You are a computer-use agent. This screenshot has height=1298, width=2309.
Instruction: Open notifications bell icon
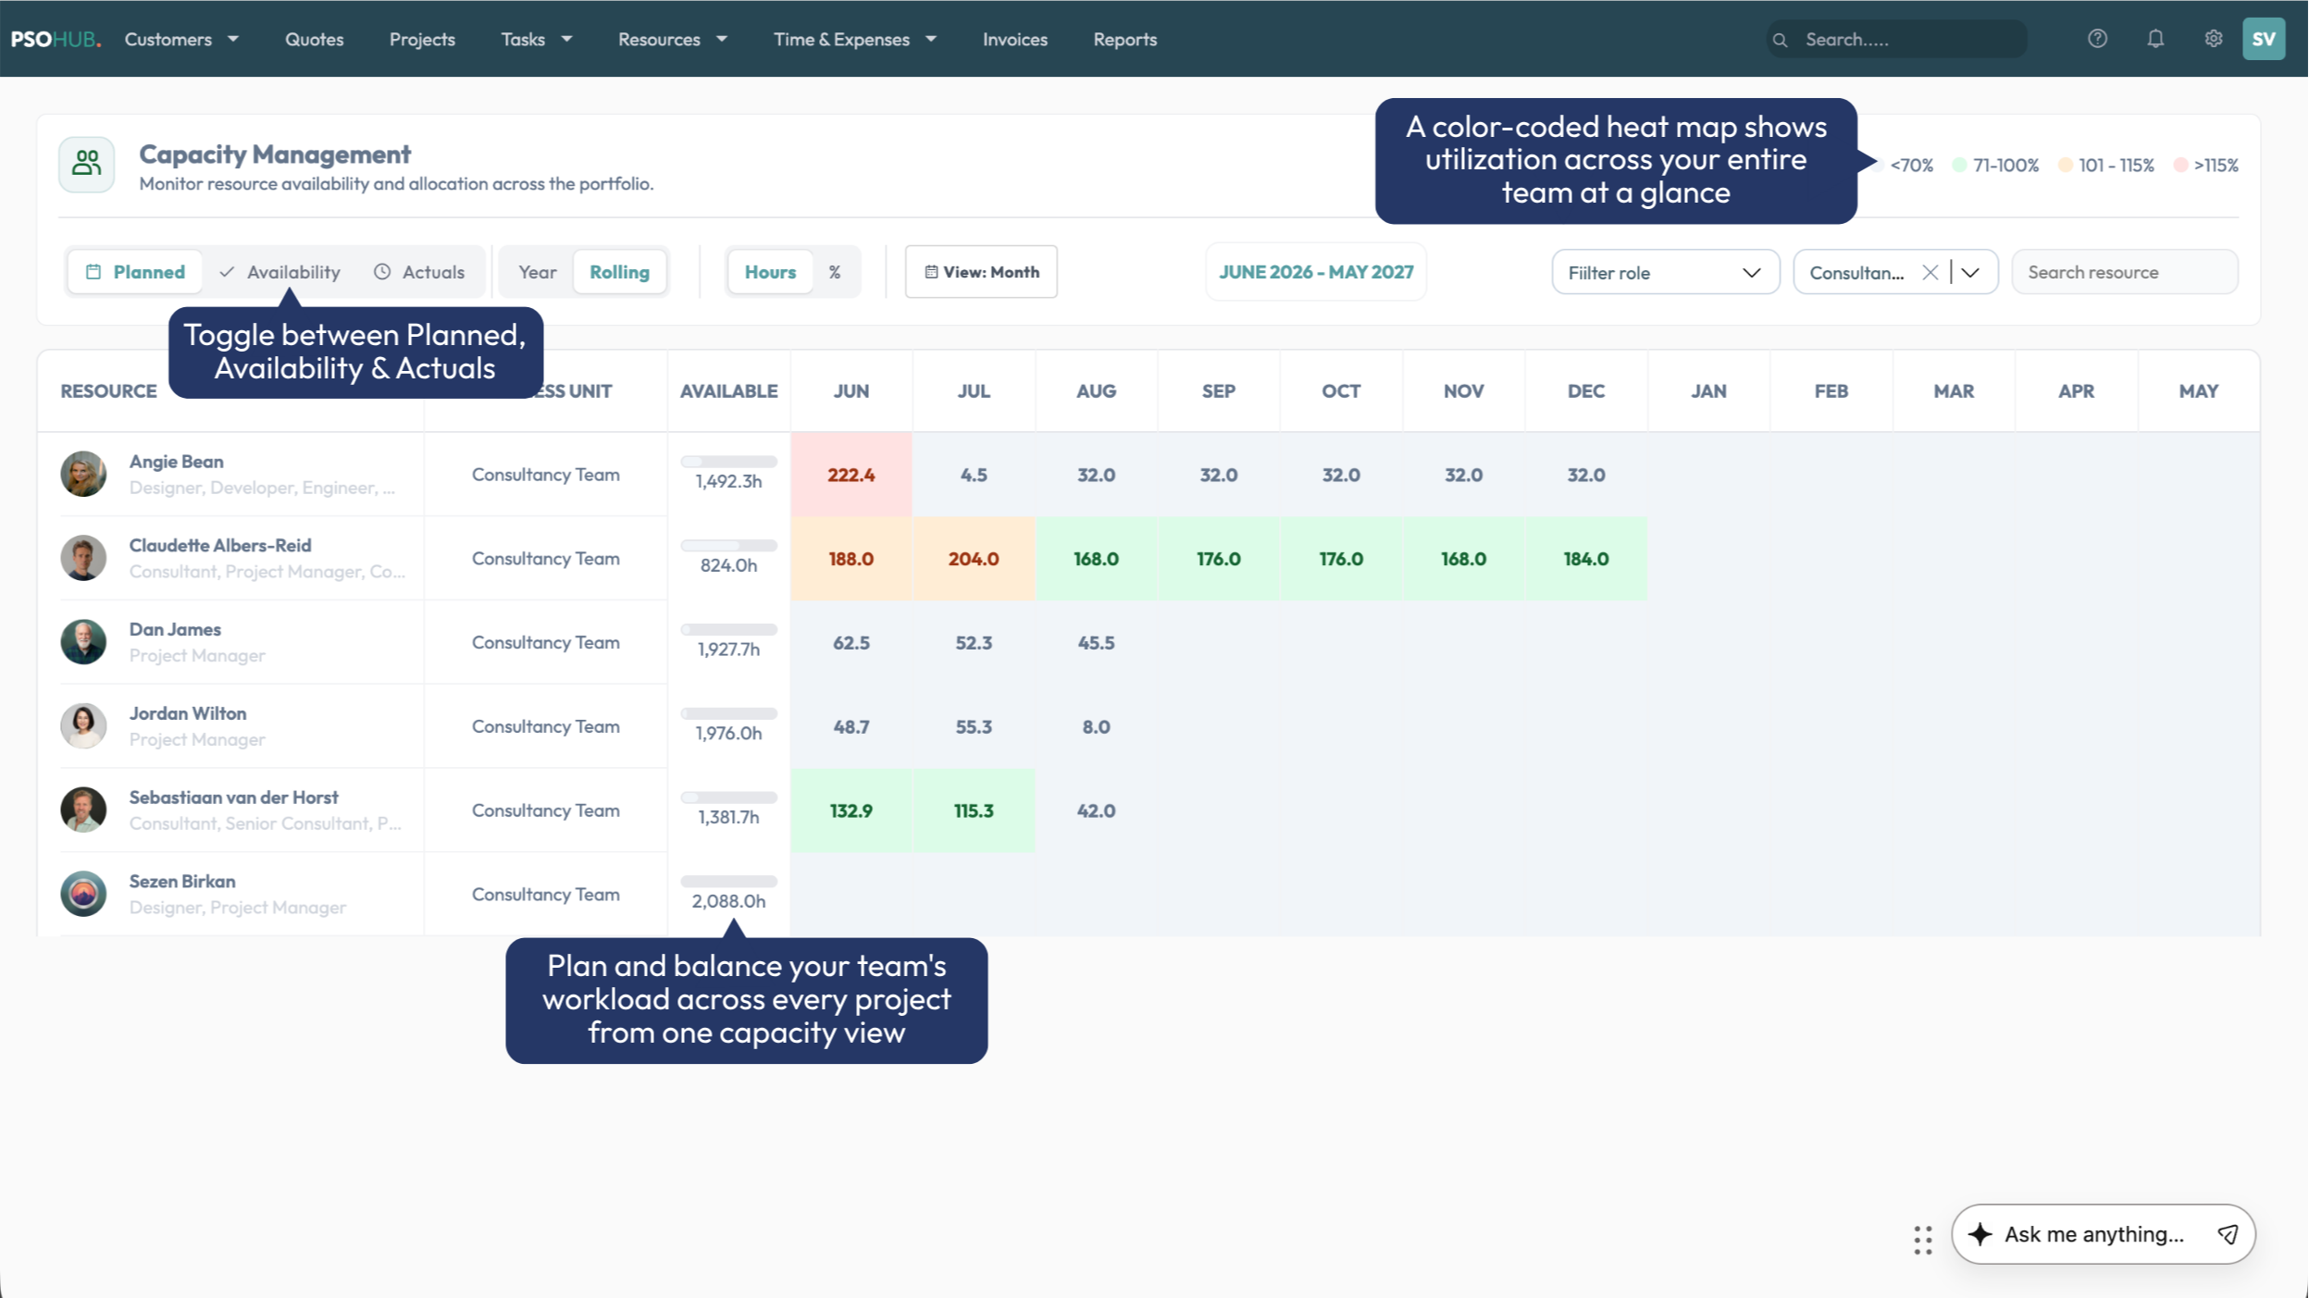pyautogui.click(x=2155, y=39)
